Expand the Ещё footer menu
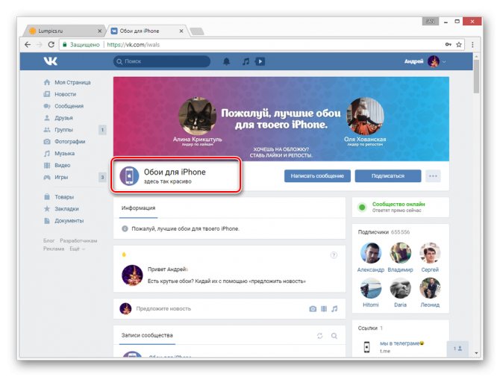 pyautogui.click(x=78, y=249)
